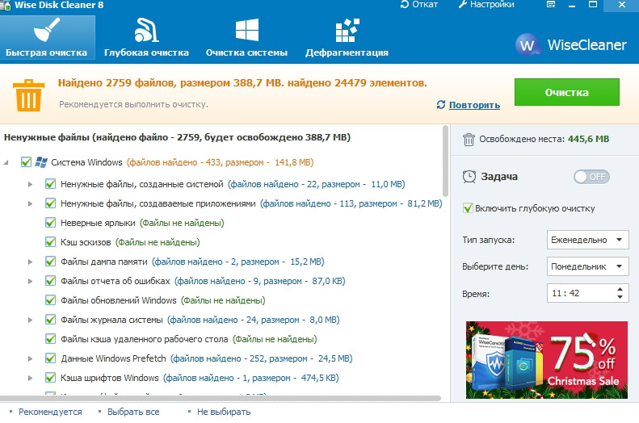Screen dimensions: 639x423
Task: Expand Ненужные файлы, создаваемые приложениями
Action: [x=30, y=203]
